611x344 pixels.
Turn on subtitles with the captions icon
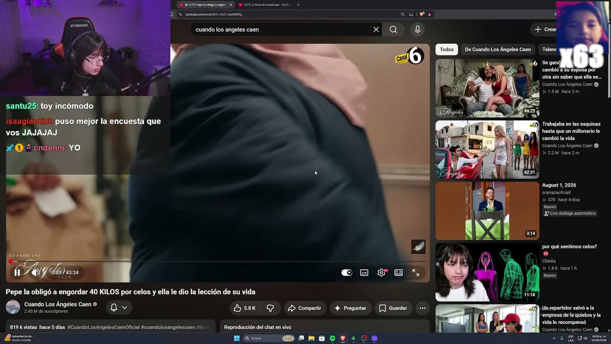click(364, 272)
